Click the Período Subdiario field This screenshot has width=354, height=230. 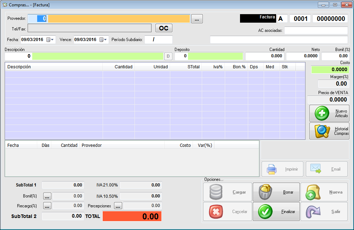tap(159, 40)
